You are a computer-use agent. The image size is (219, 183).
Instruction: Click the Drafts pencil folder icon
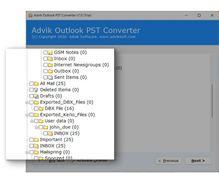(x=36, y=96)
